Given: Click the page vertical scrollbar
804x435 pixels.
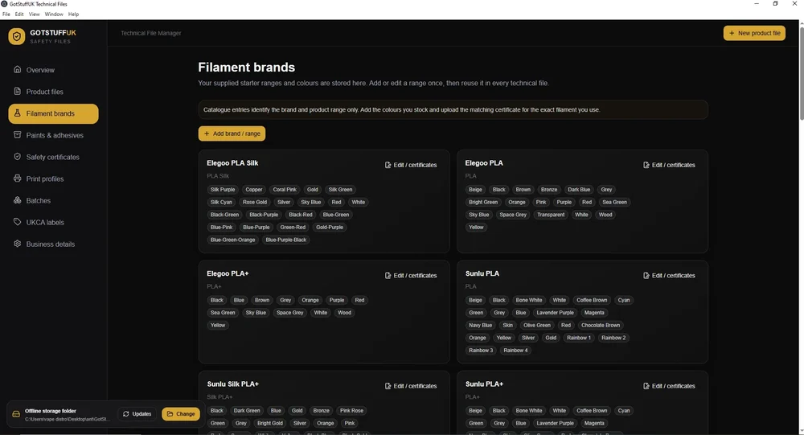Looking at the screenshot, I should click(x=801, y=72).
